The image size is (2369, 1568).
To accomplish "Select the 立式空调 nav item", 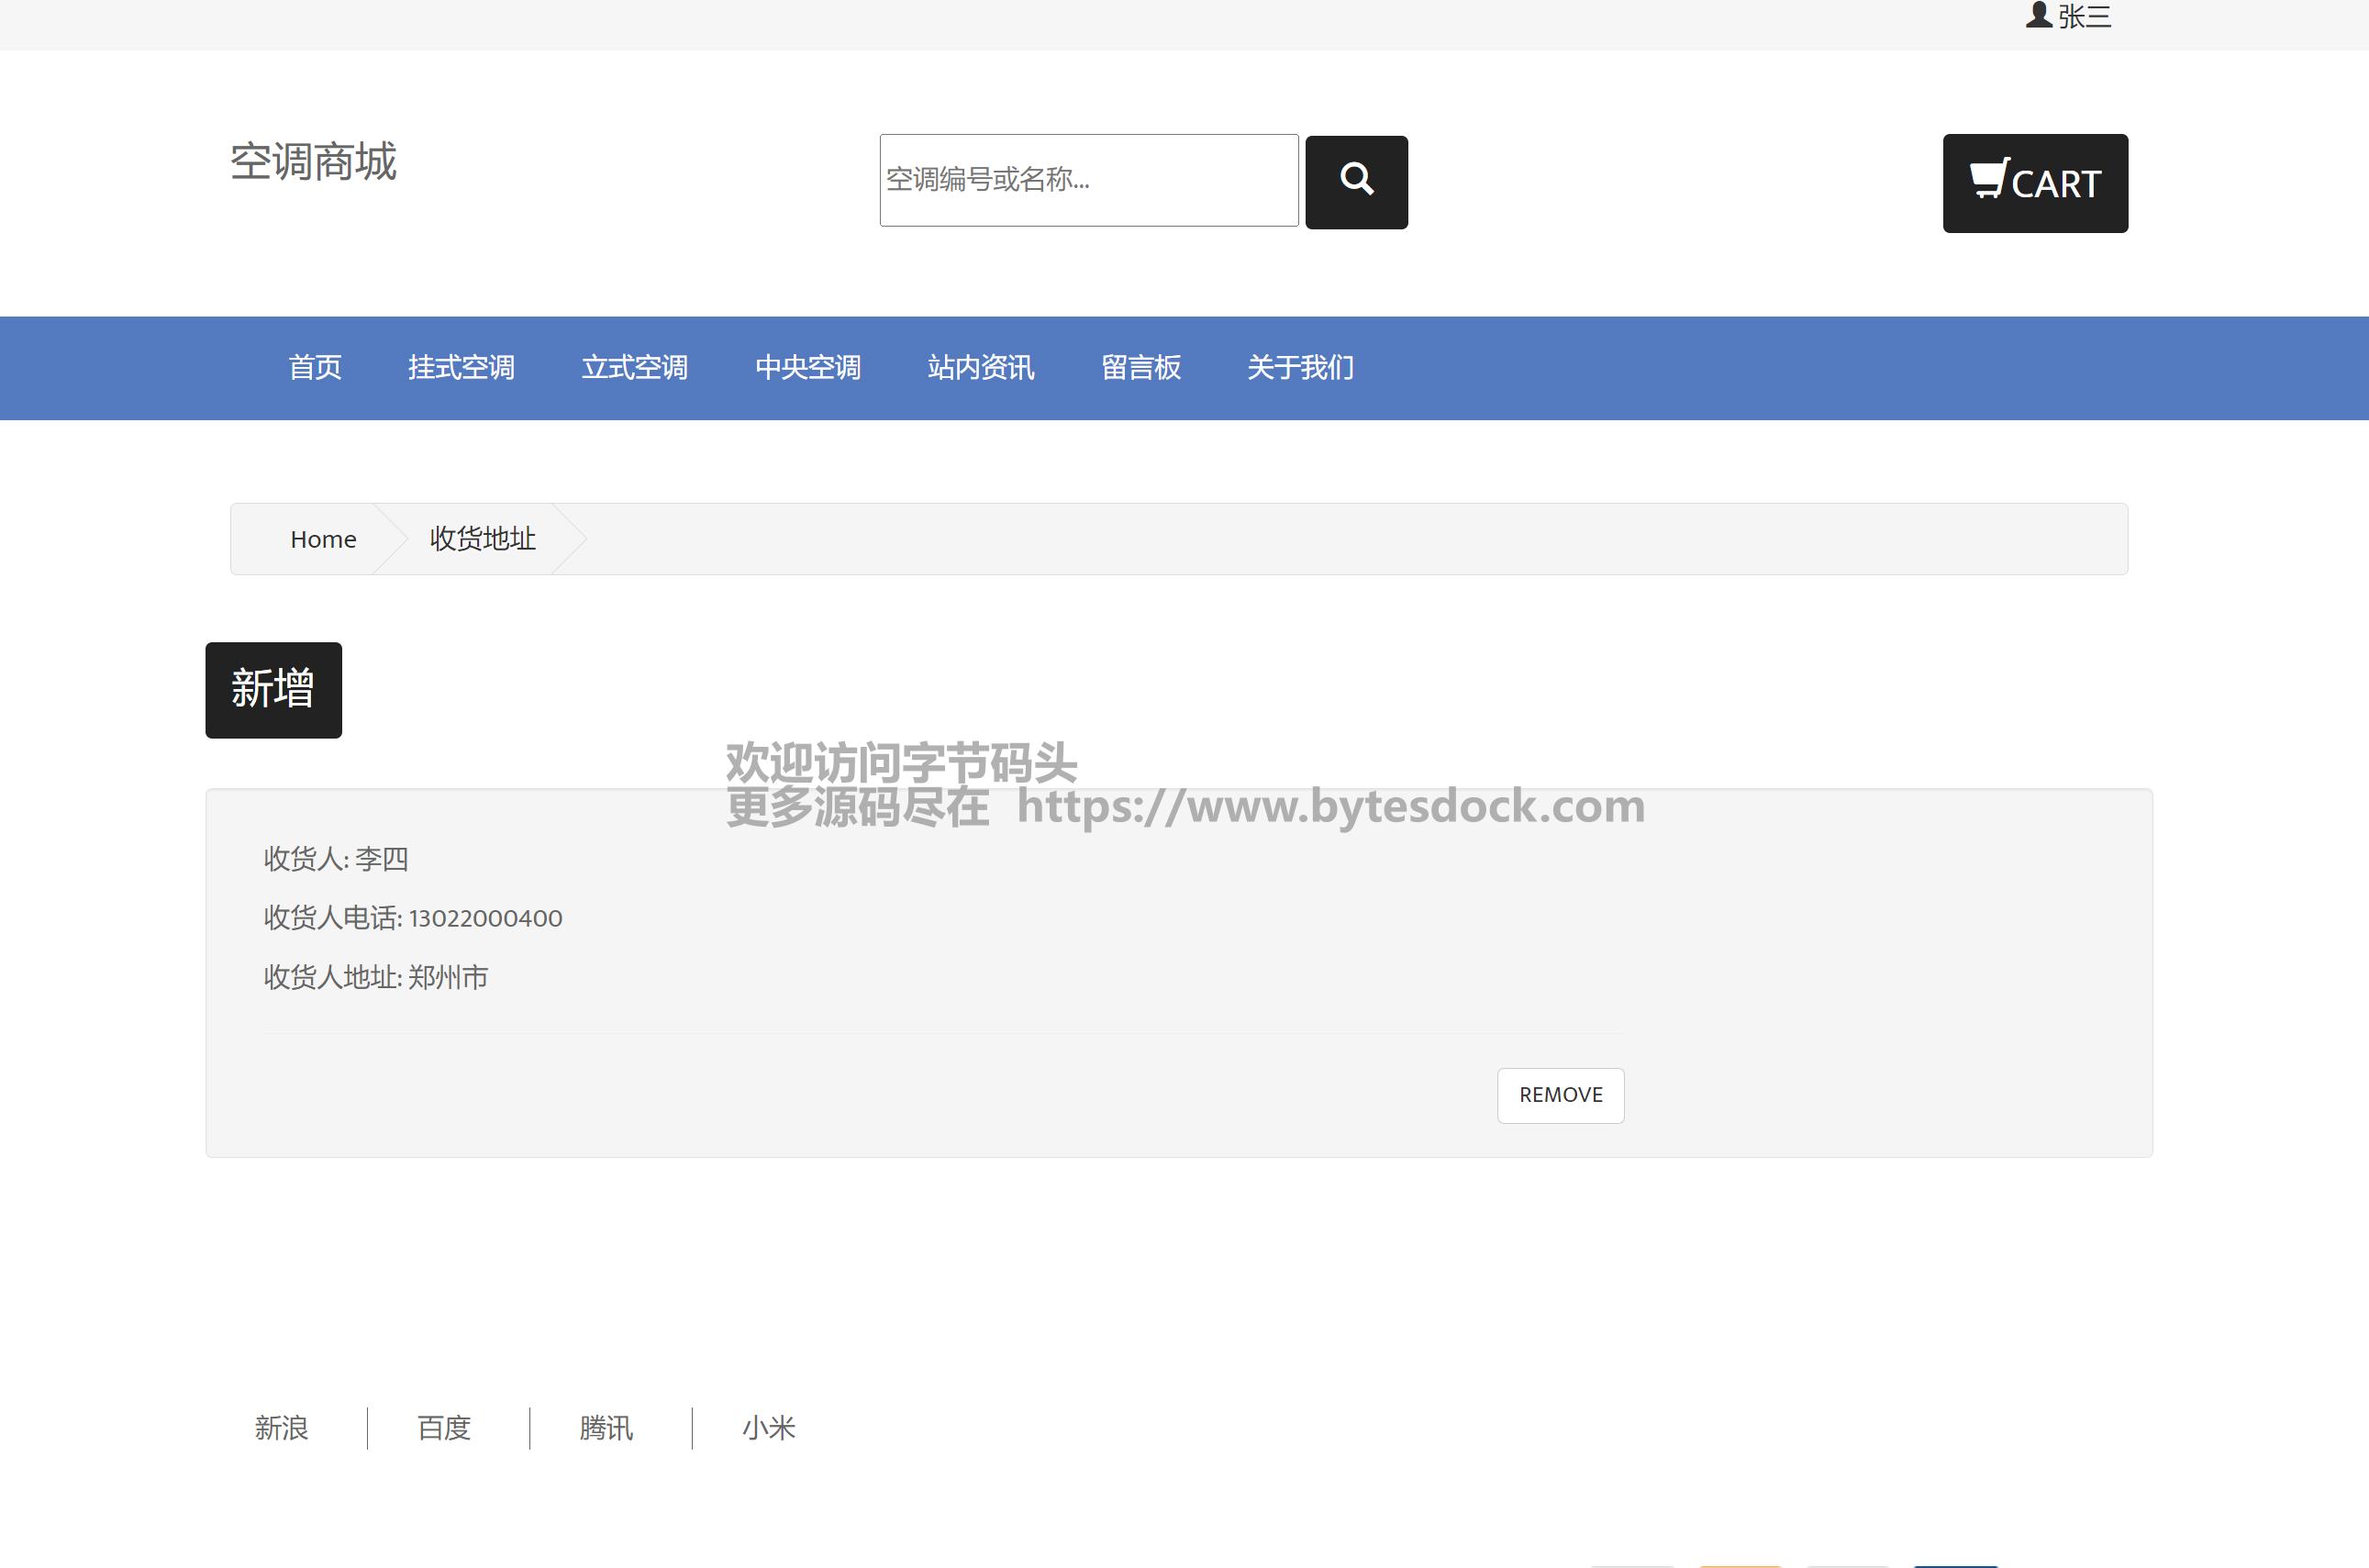I will (x=634, y=368).
